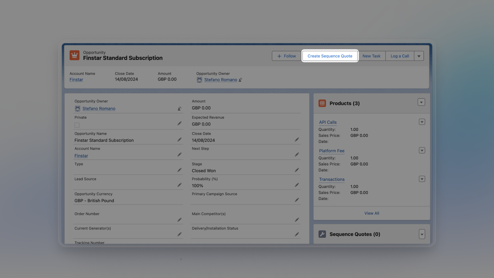Image resolution: width=494 pixels, height=278 pixels.
Task: Edit the Opportunity Name pencil icon
Action: point(179,140)
